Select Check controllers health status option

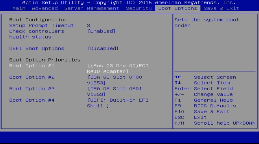tap(37, 34)
